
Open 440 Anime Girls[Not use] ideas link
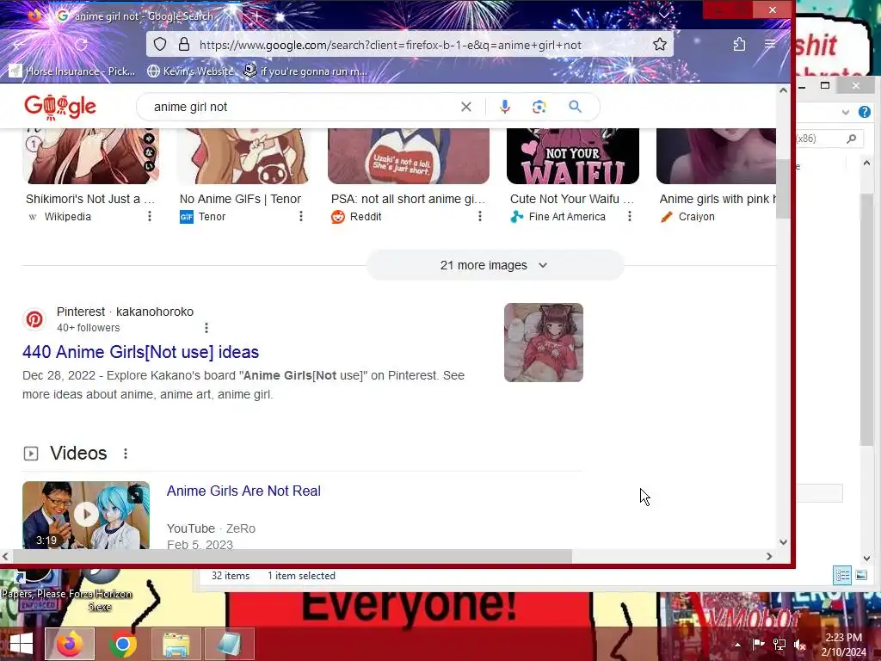tap(140, 352)
